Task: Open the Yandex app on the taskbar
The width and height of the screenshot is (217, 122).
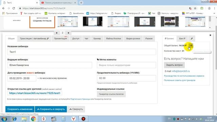Action: tap(43, 119)
